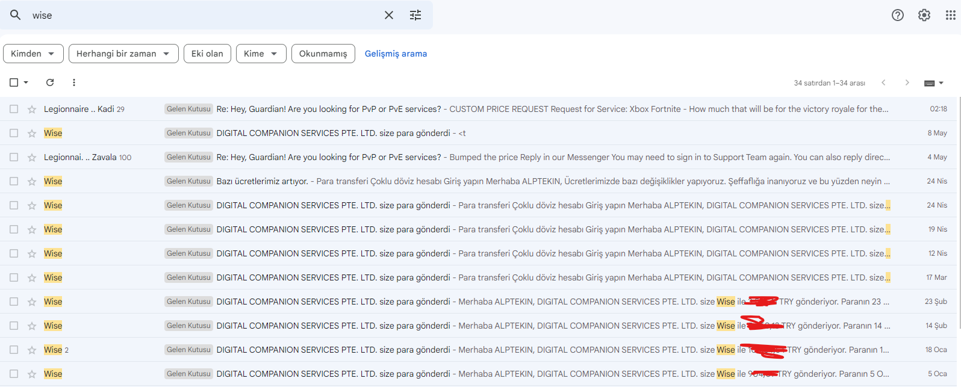Image resolution: width=961 pixels, height=387 pixels.
Task: Click the 02:18 timestamp
Action: click(938, 109)
